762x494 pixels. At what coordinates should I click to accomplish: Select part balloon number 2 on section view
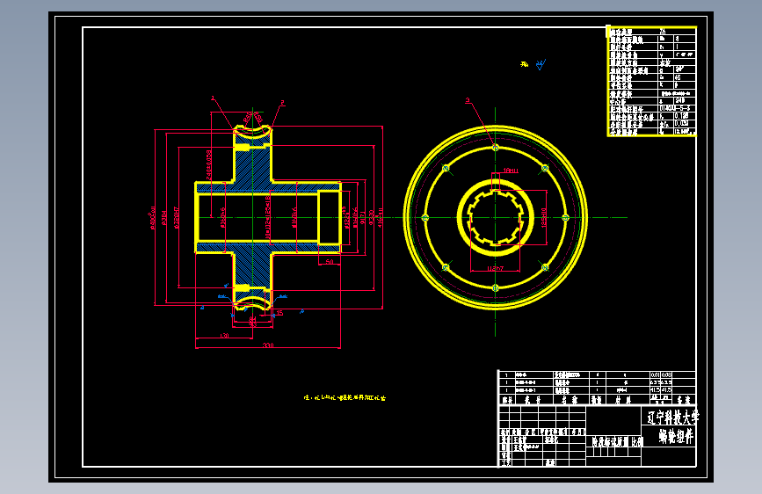[282, 103]
